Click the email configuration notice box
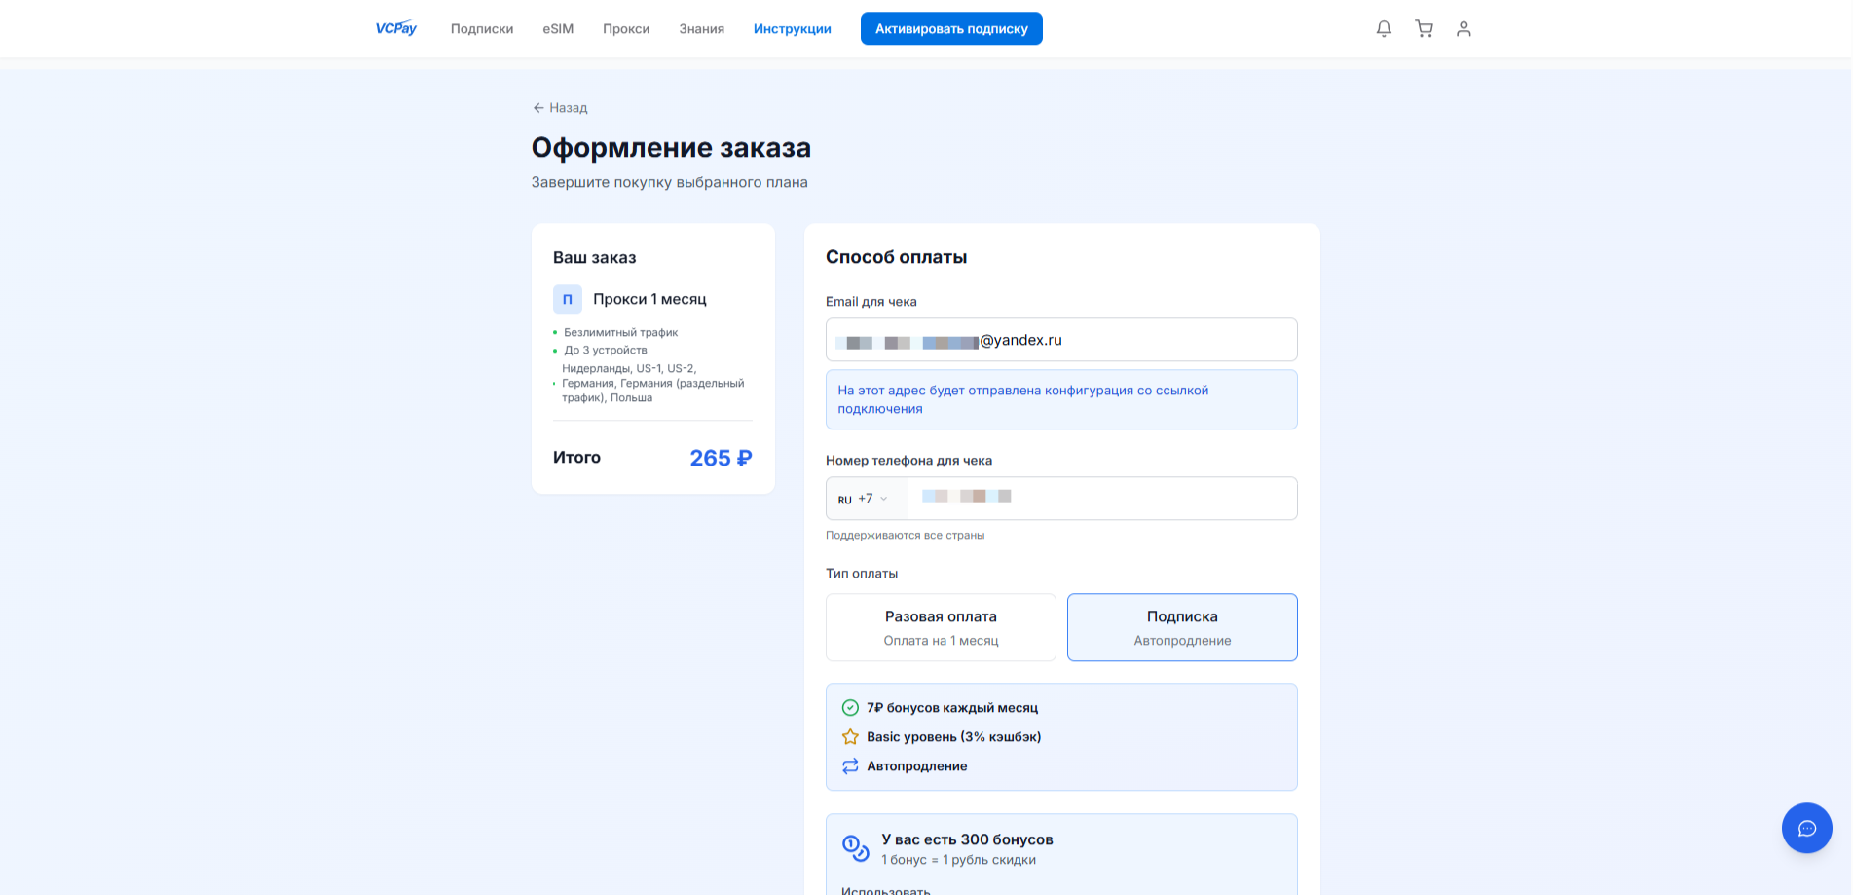The image size is (1853, 895). tap(1061, 399)
